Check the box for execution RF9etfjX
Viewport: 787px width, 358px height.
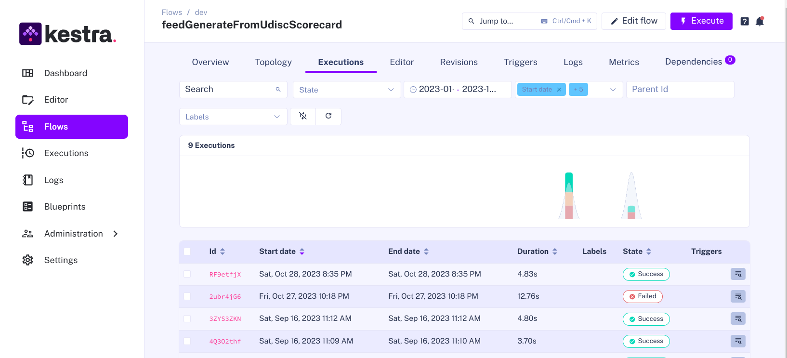(187, 274)
